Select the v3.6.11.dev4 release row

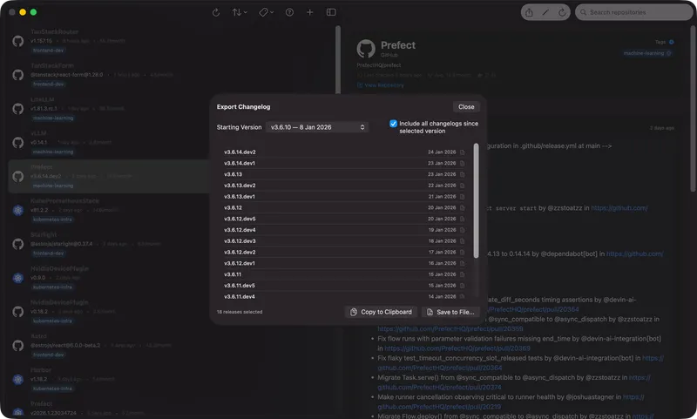(x=344, y=296)
